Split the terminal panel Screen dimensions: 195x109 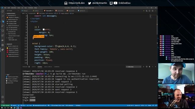click(x=147, y=67)
